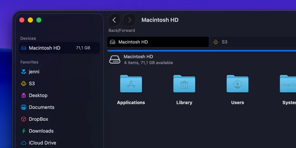
Task: Open Downloads from the sidebar
Action: [x=59, y=131]
